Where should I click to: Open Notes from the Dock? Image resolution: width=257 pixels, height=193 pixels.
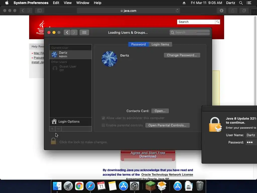[112, 186]
